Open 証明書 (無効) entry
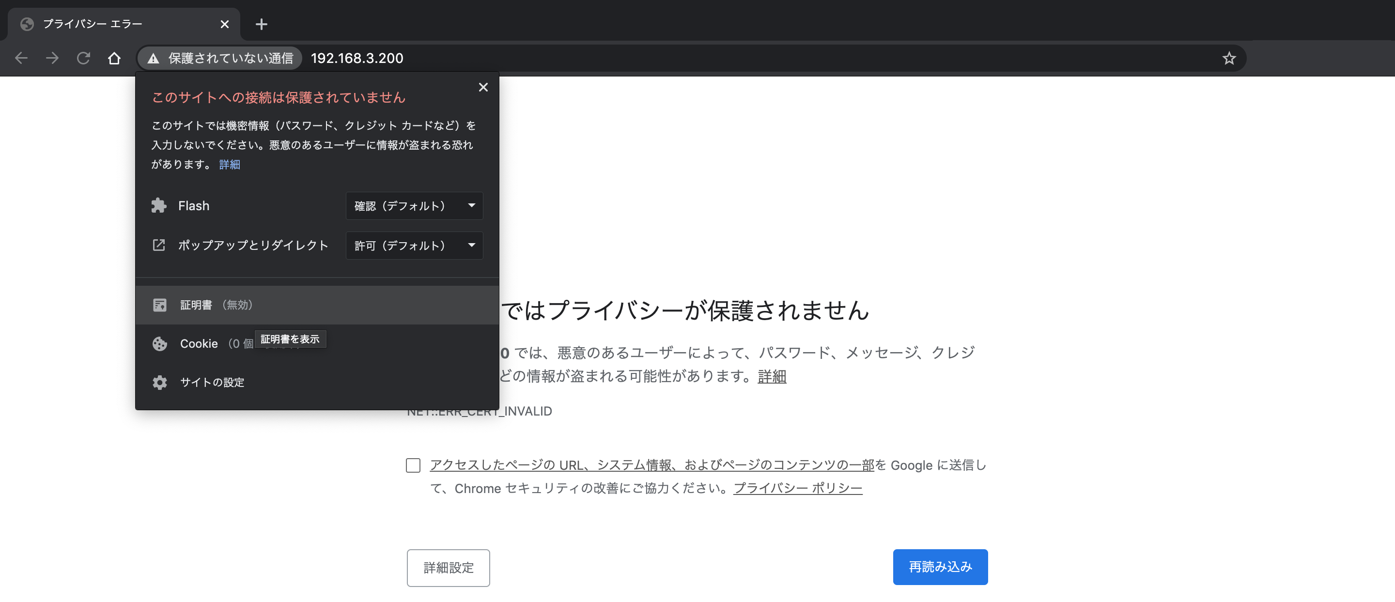Image resolution: width=1395 pixels, height=602 pixels. click(317, 305)
